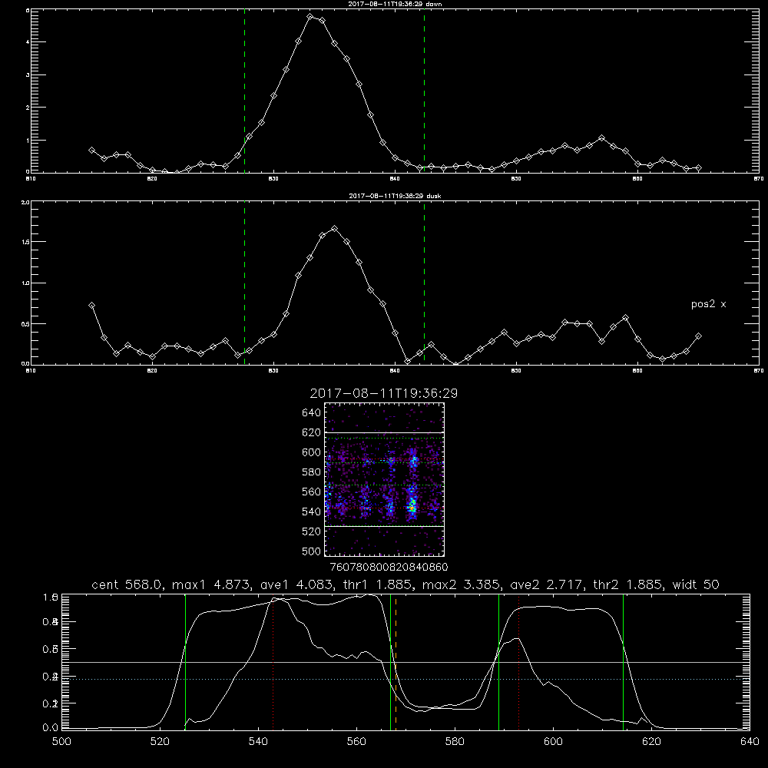Image resolution: width=768 pixels, height=768 pixels.
Task: Click the solid white horizontal line in bottom plot
Action: click(406, 662)
